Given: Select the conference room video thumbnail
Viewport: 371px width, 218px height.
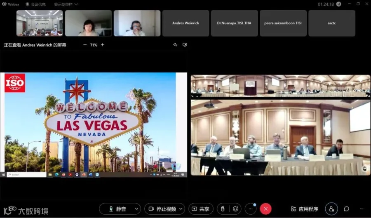Looking at the screenshot, I should [x=40, y=23].
